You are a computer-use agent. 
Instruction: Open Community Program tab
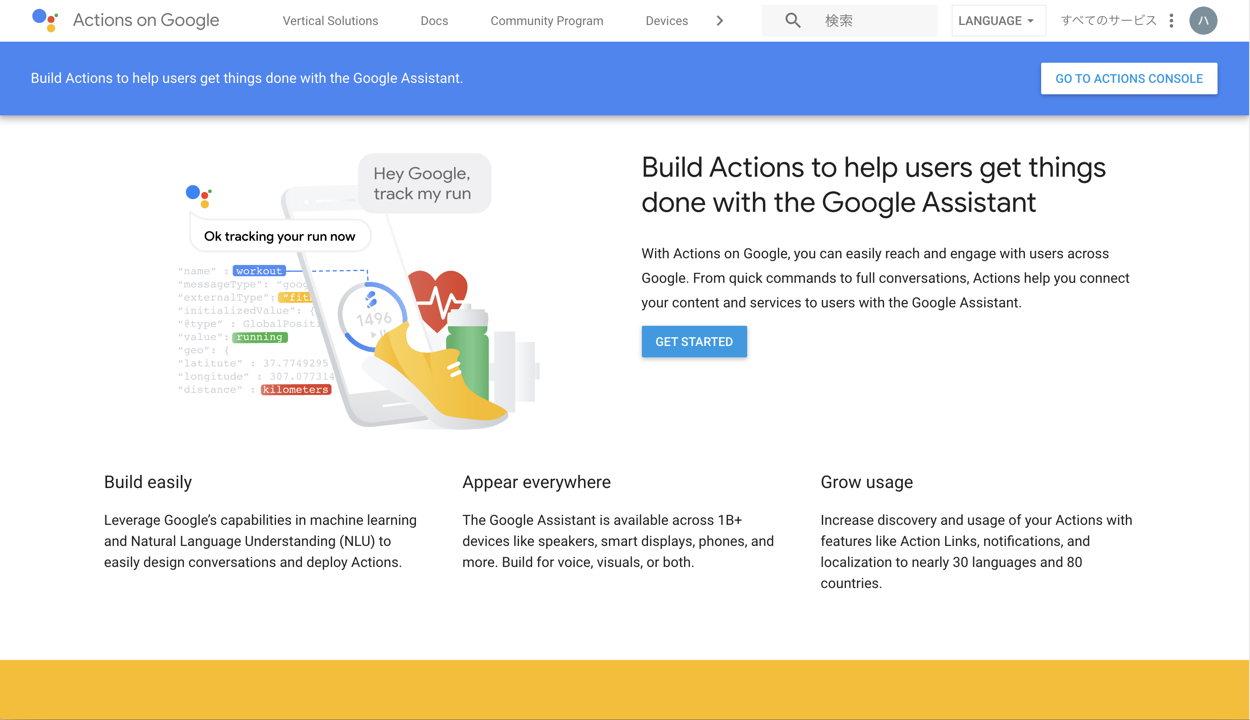click(547, 21)
